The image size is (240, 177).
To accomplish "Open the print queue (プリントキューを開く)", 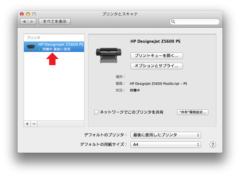I will tap(157, 56).
